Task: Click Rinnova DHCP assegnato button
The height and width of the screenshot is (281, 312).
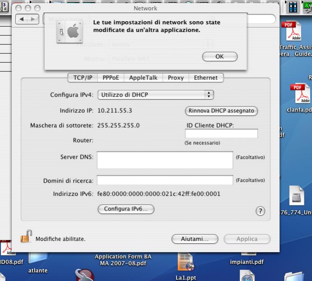Action: (x=221, y=111)
